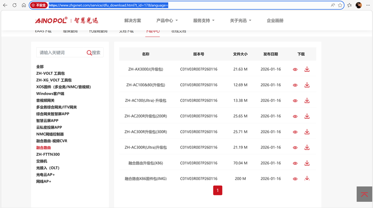Open the 服务支持 dropdown menu
The width and height of the screenshot is (373, 208).
(204, 21)
